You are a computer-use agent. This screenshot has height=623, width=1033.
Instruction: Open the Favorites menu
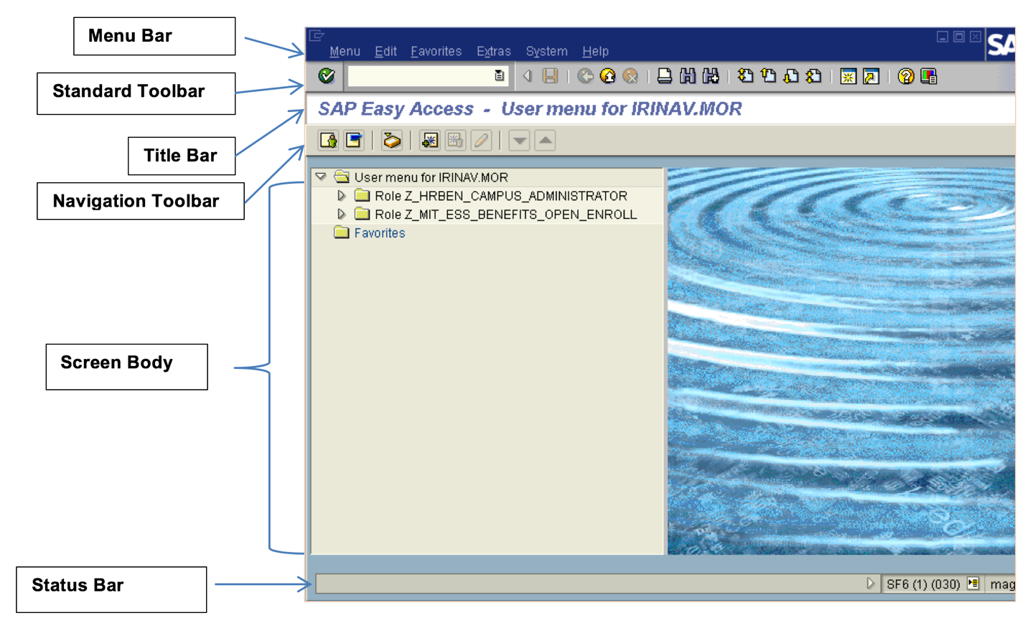pyautogui.click(x=436, y=51)
